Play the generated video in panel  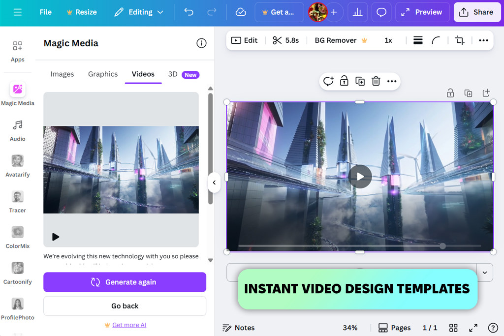[x=56, y=237]
